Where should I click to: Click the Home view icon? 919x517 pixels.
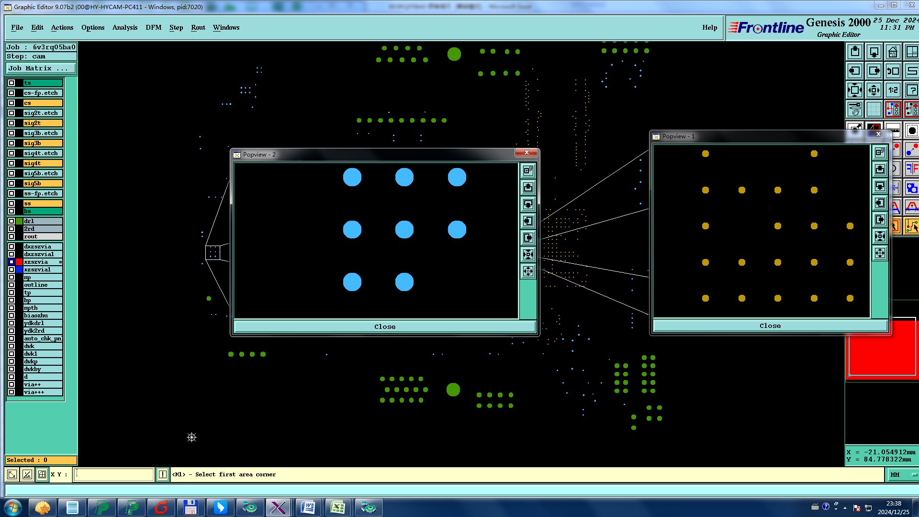[x=893, y=52]
